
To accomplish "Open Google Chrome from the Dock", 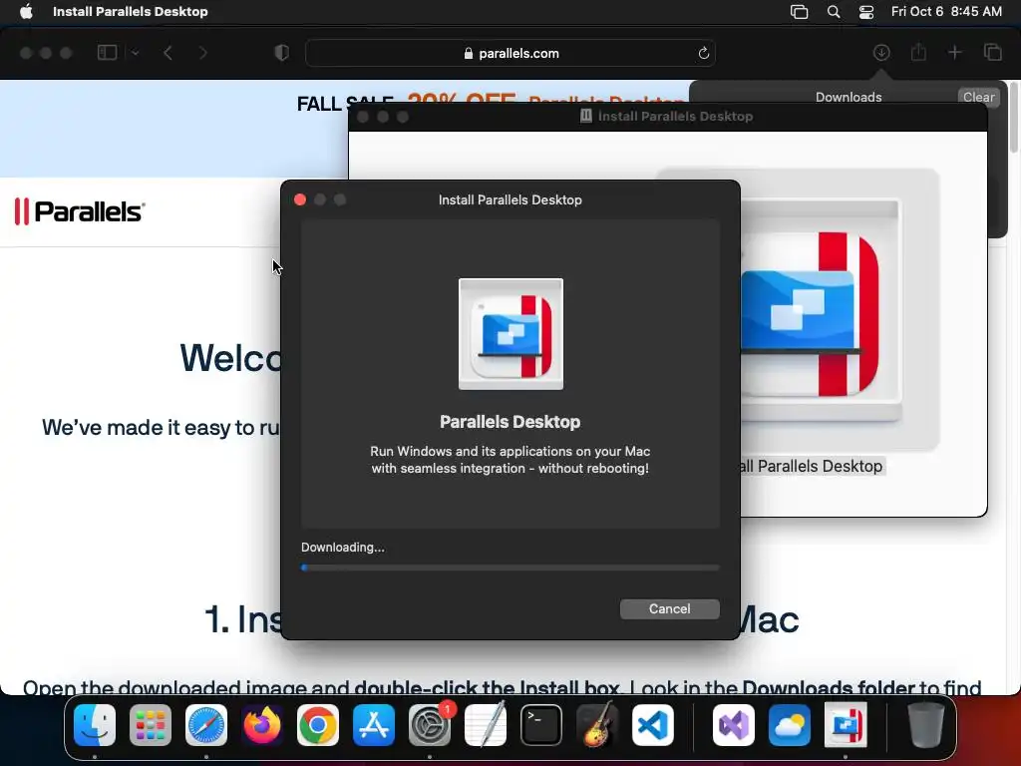I will tap(318, 725).
